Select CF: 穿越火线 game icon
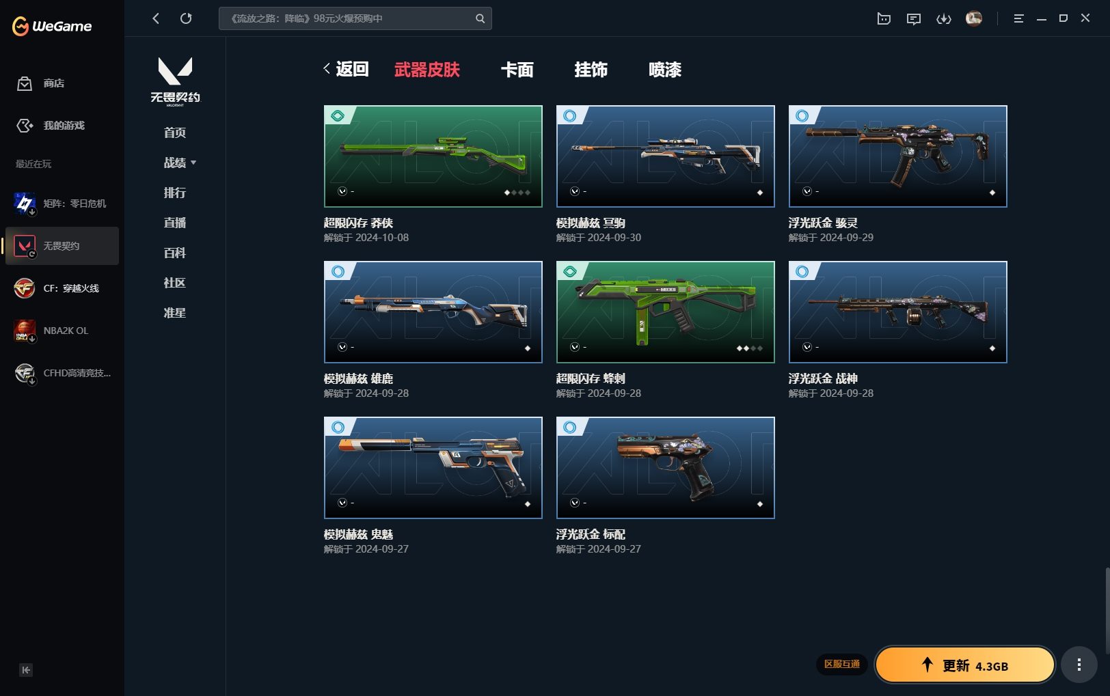 tap(25, 288)
